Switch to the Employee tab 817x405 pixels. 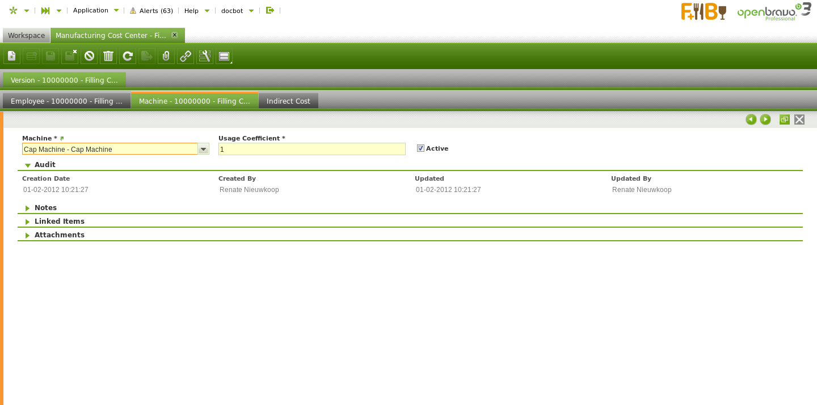click(x=66, y=101)
